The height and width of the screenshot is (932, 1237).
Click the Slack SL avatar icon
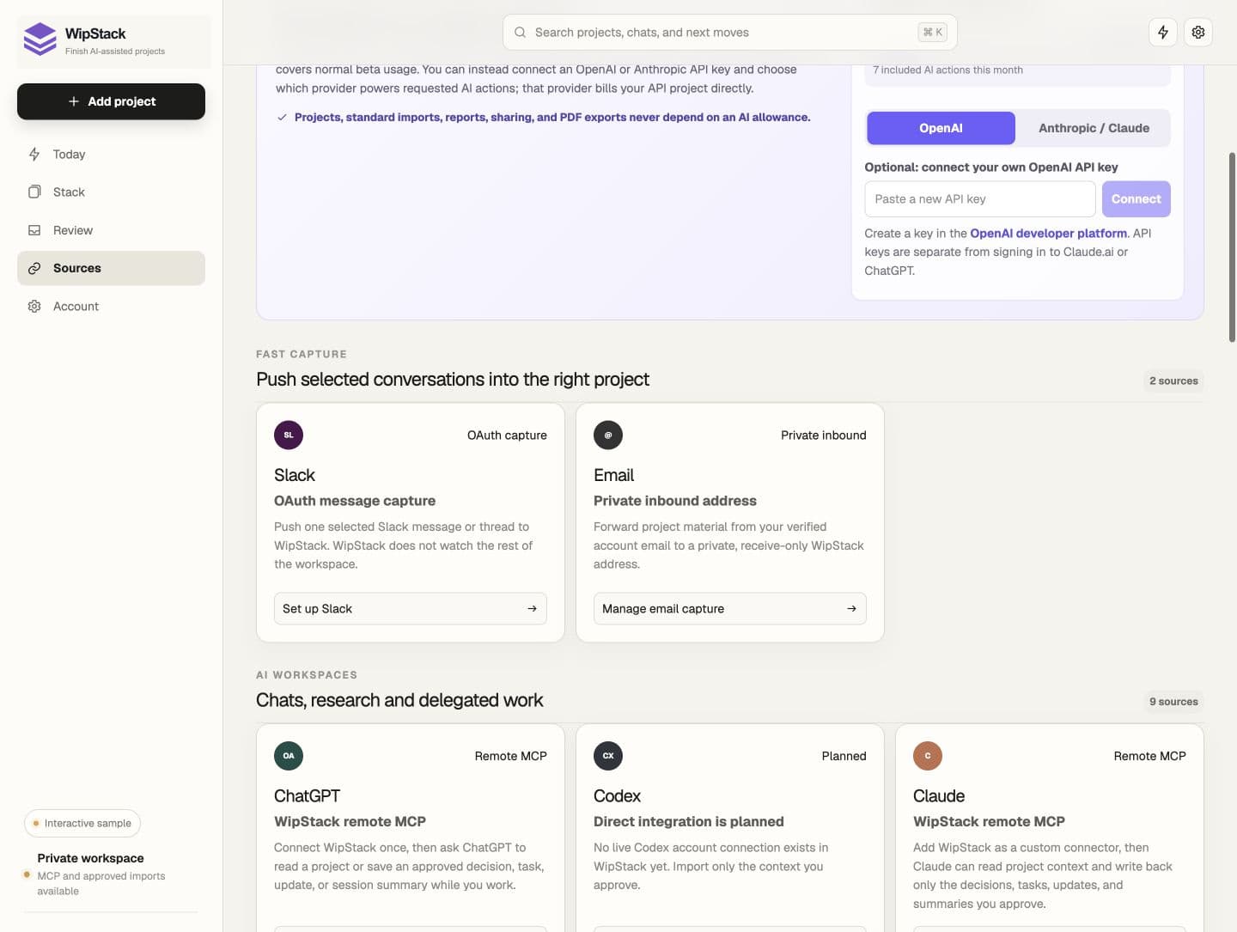point(289,435)
